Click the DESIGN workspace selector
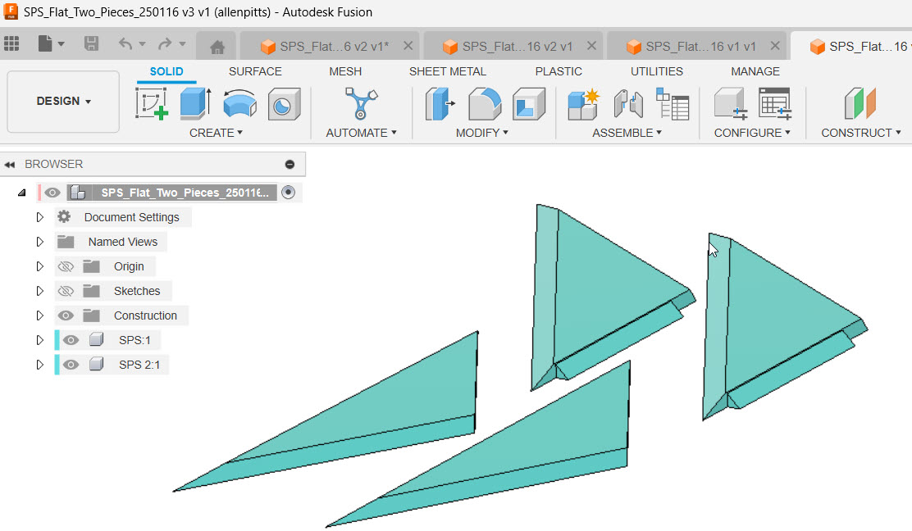 point(62,102)
